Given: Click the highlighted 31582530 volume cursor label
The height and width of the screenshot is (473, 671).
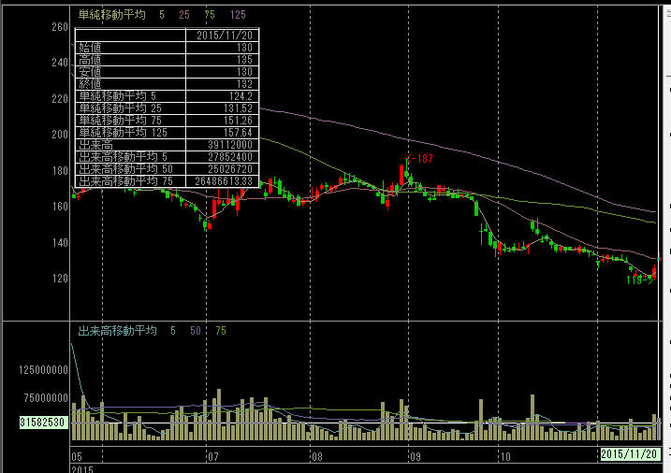Looking at the screenshot, I should [x=44, y=423].
